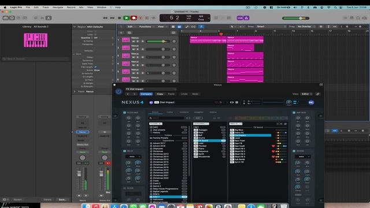The image size is (370, 208).
Task: Click the red Record button
Action: point(134,18)
